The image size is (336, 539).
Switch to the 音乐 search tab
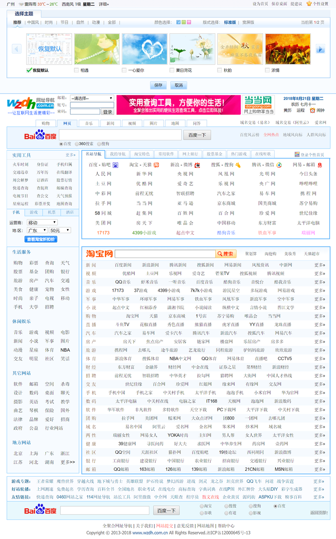89,123
